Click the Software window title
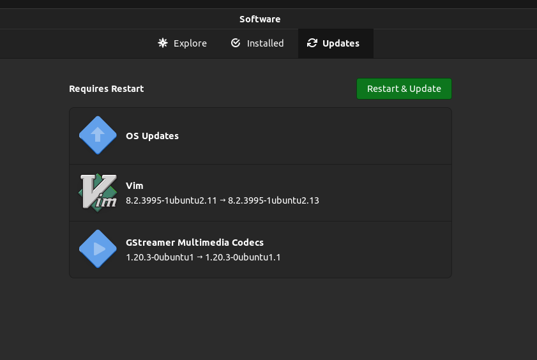Viewport: 537px width, 360px height. click(x=260, y=19)
